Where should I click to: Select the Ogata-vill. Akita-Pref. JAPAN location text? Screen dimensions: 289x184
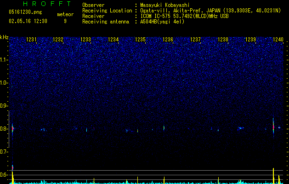(210, 11)
